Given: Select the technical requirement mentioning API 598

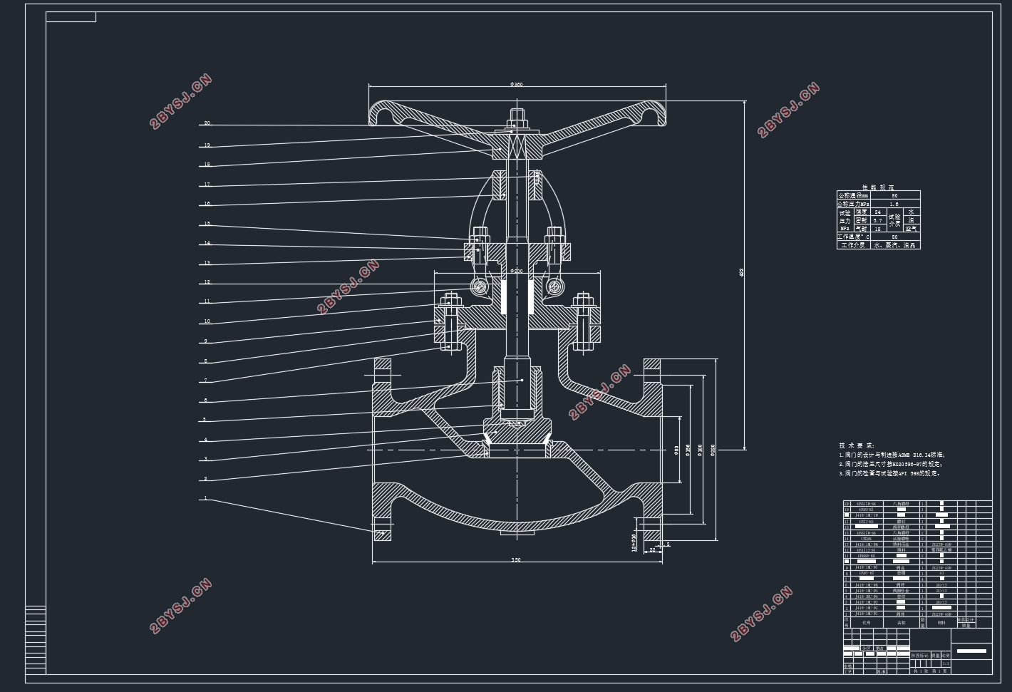Looking at the screenshot, I should click(x=889, y=472).
